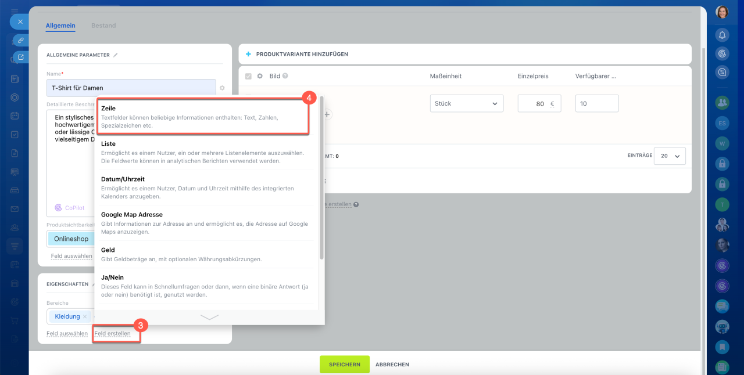Click the notifications bell icon
Viewport: 744px width, 375px height.
tap(722, 35)
